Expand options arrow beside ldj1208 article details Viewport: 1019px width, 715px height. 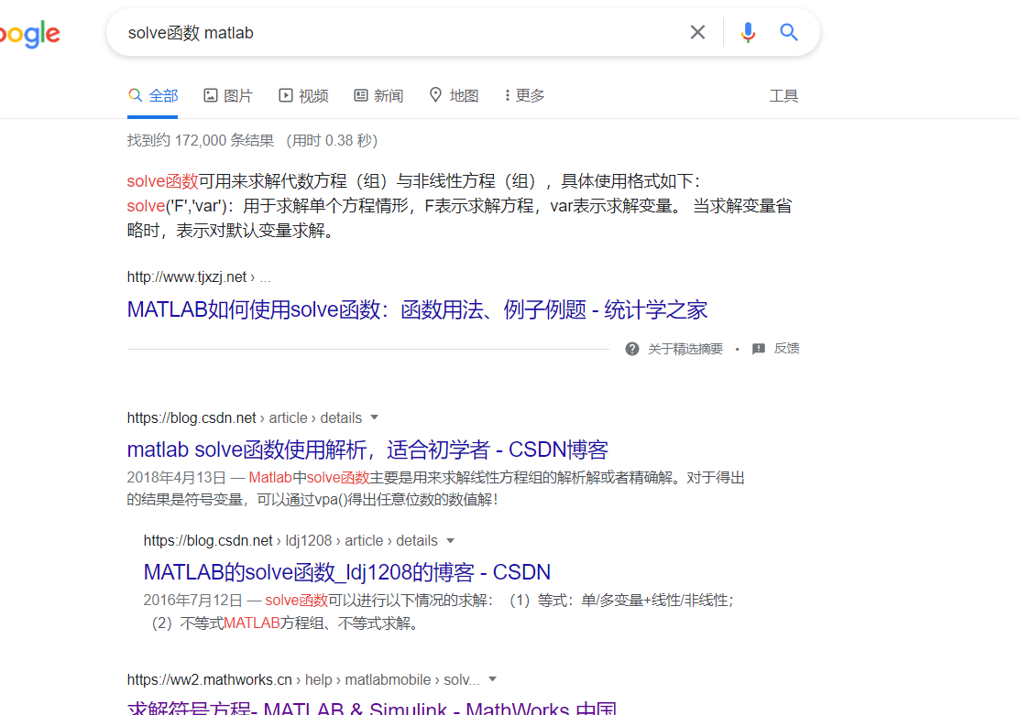tap(450, 540)
